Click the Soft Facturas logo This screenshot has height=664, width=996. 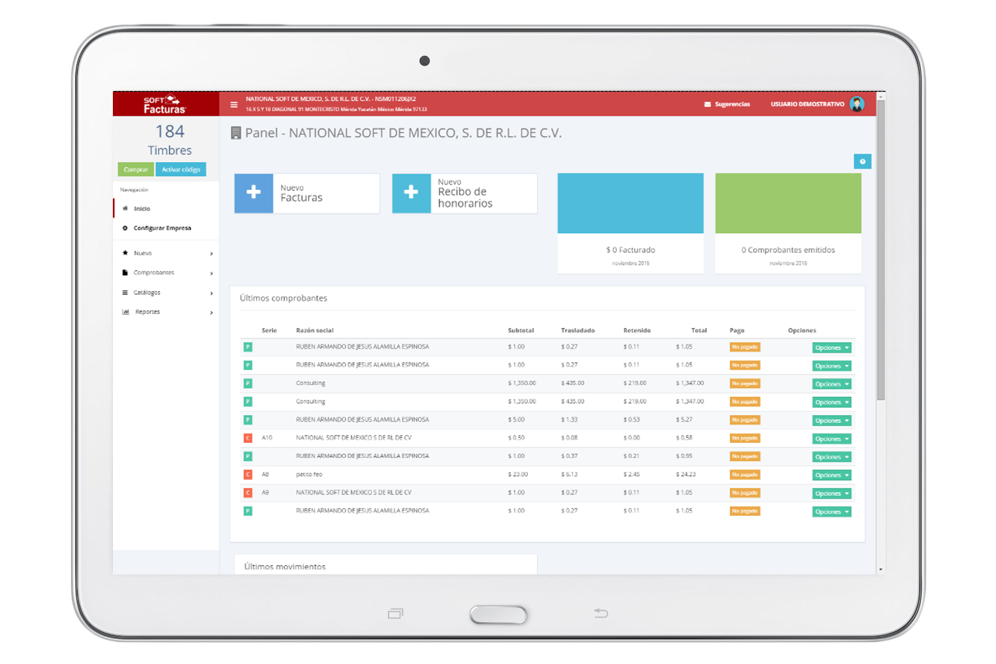point(165,104)
